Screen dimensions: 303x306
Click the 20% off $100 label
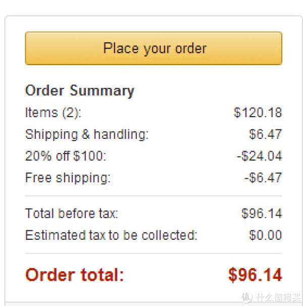coord(66,156)
